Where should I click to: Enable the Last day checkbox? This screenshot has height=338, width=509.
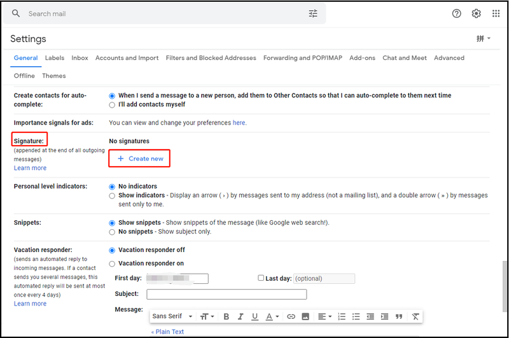click(261, 278)
